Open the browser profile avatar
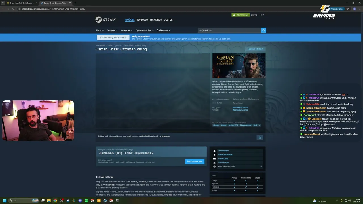363x204 pixels. [354, 9]
